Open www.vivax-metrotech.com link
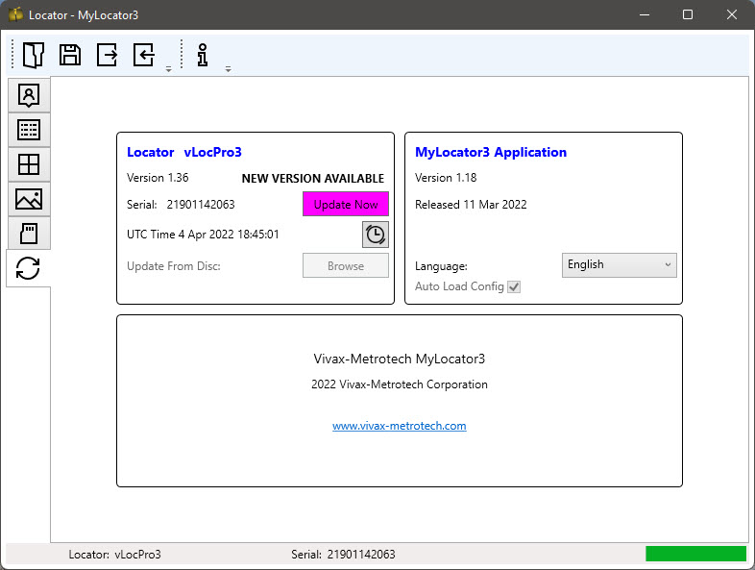 (x=400, y=426)
